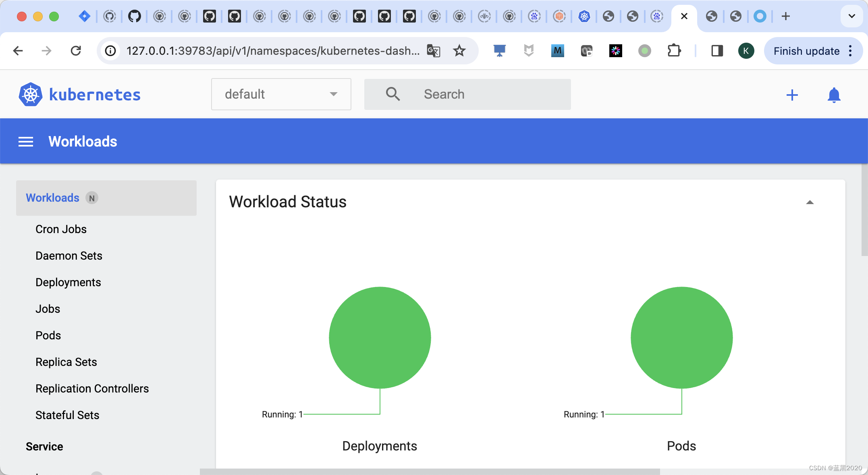Image resolution: width=868 pixels, height=475 pixels.
Task: Click the Workload Status heading
Action: 288,202
